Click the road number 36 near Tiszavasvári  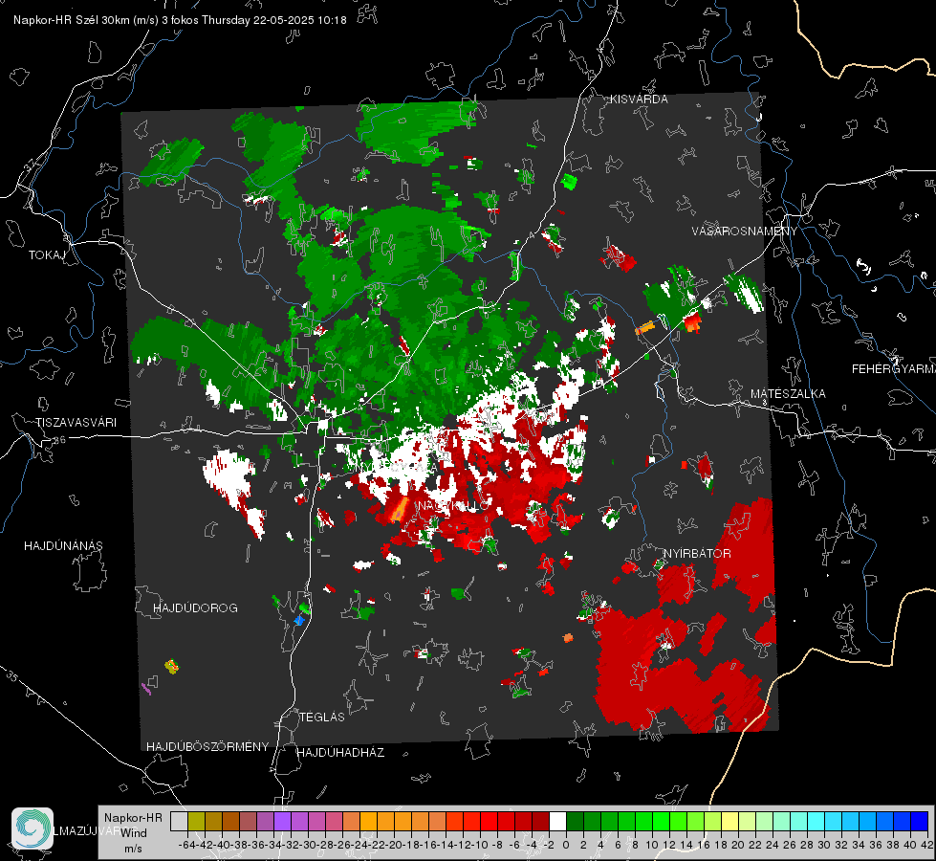click(59, 440)
